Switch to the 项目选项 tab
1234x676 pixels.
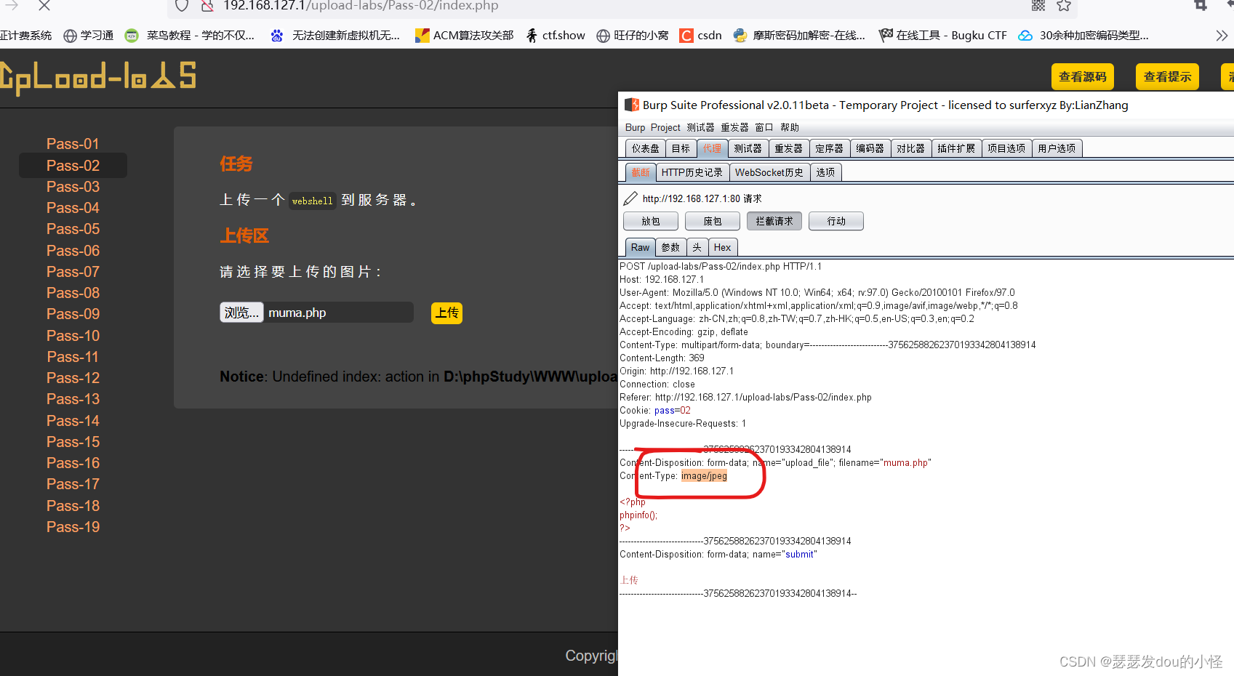point(1006,148)
